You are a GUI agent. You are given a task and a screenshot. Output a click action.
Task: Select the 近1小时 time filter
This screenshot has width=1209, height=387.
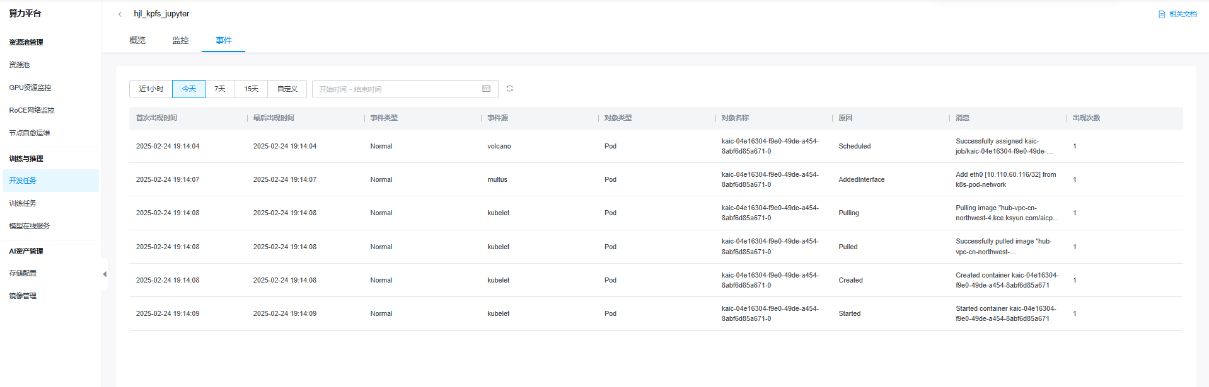pos(151,89)
